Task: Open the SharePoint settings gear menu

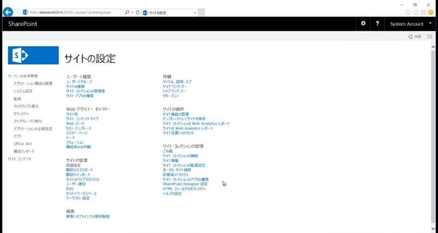Action: click(363, 24)
